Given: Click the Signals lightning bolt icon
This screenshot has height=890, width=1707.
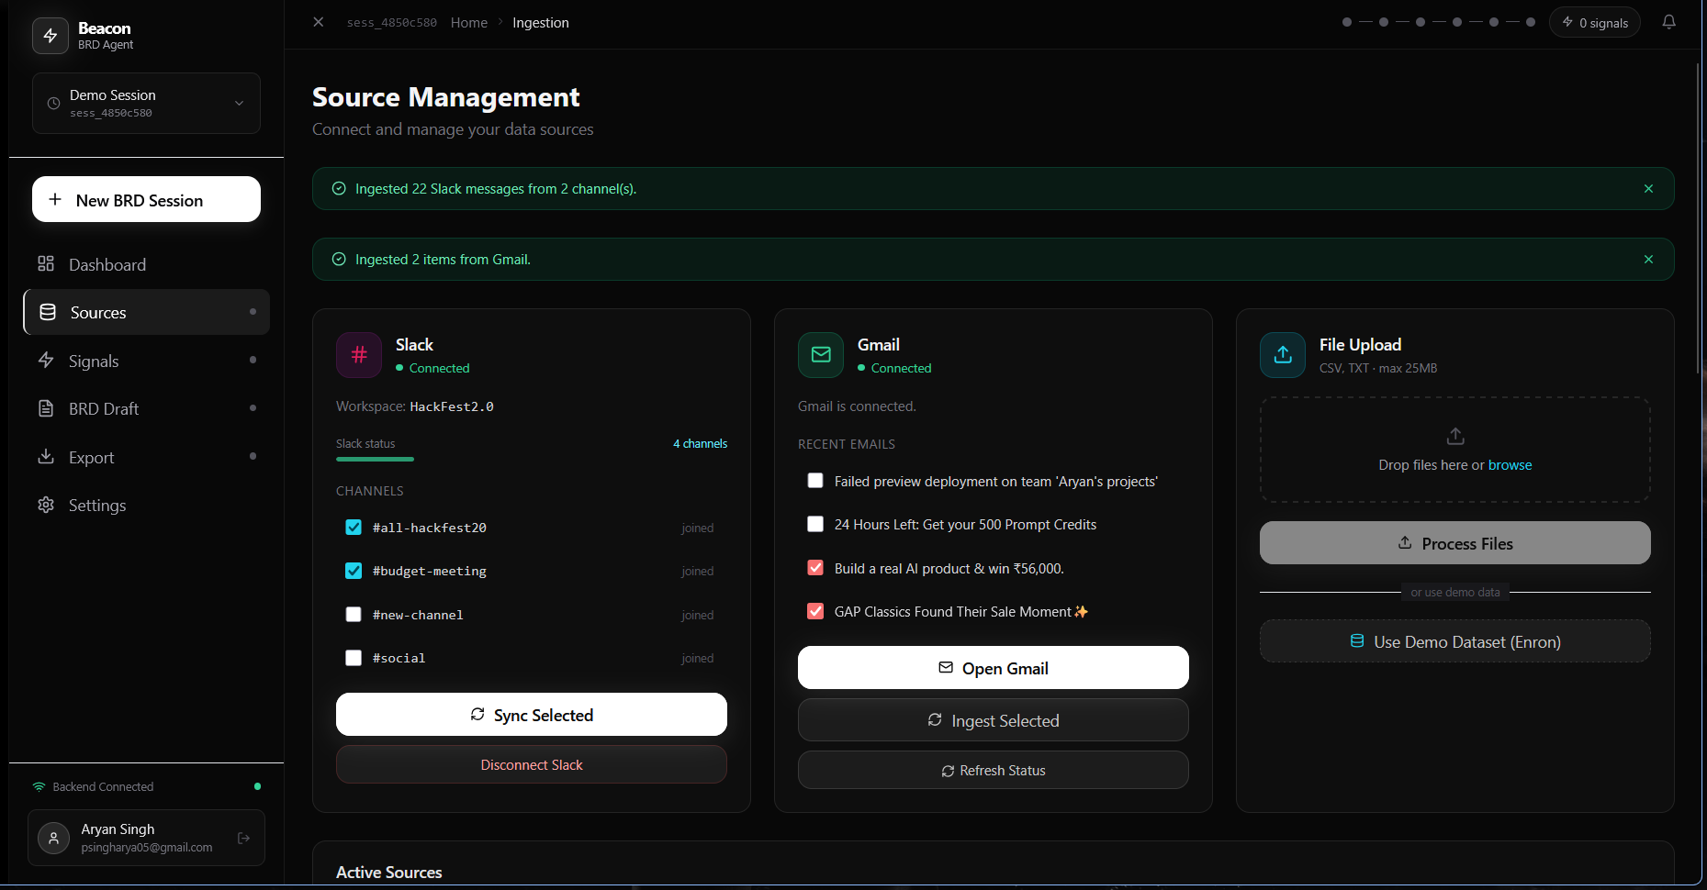Looking at the screenshot, I should pyautogui.click(x=46, y=360).
